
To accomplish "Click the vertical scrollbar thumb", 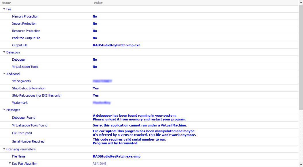I will click(x=301, y=57).
